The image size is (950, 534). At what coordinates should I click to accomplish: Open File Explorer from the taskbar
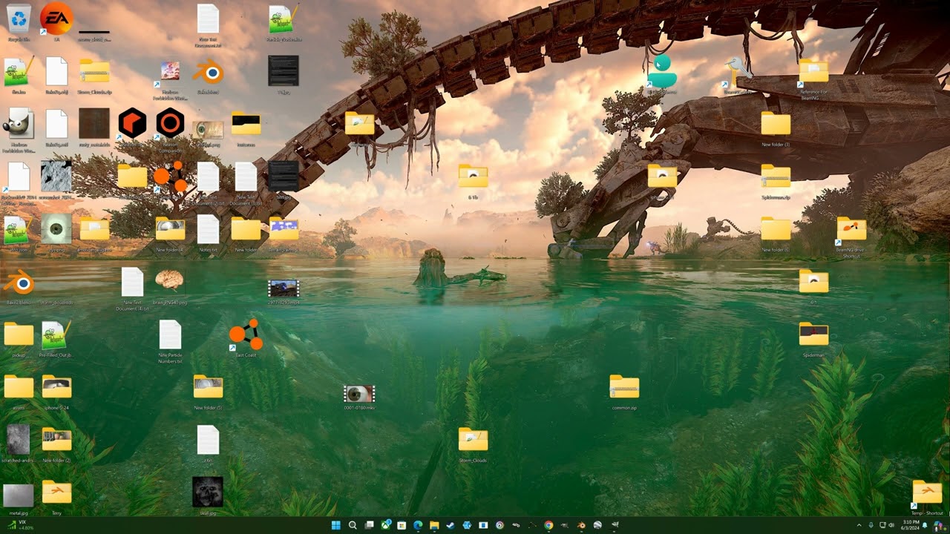(x=434, y=525)
